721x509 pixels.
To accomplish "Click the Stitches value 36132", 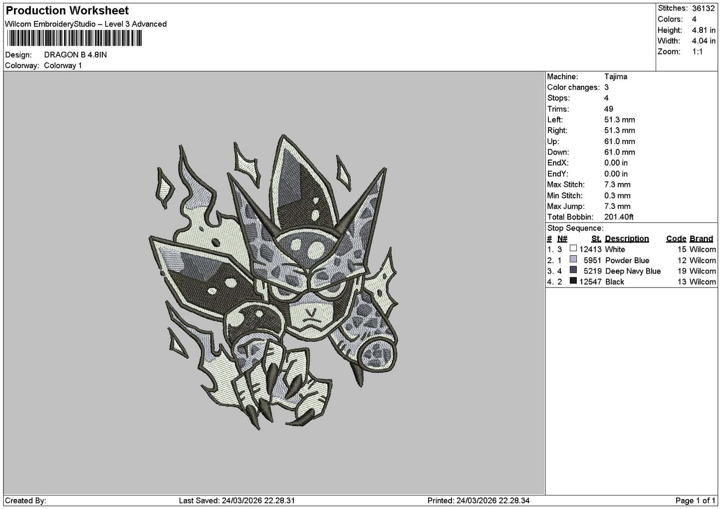I will 704,8.
